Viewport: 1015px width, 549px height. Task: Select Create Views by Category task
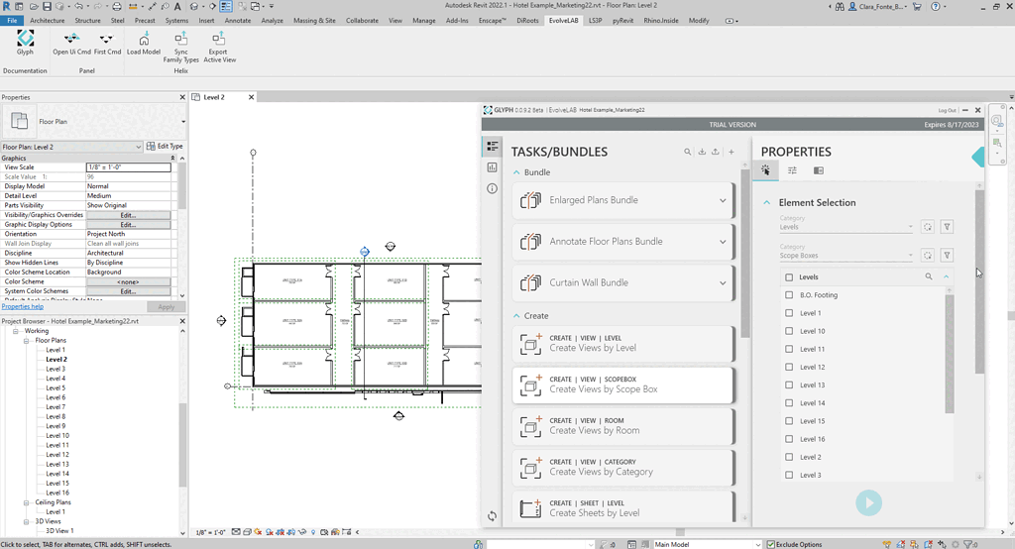[x=622, y=468]
